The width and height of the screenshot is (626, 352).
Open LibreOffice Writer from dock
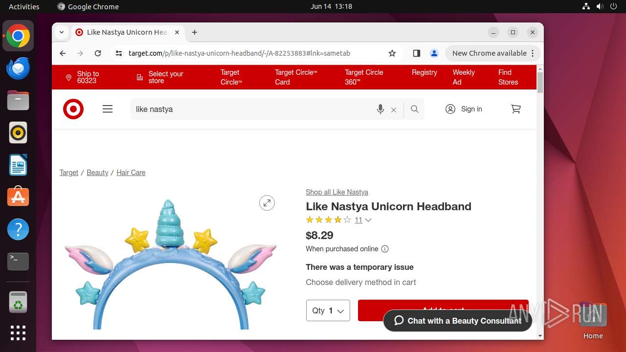[x=18, y=165]
